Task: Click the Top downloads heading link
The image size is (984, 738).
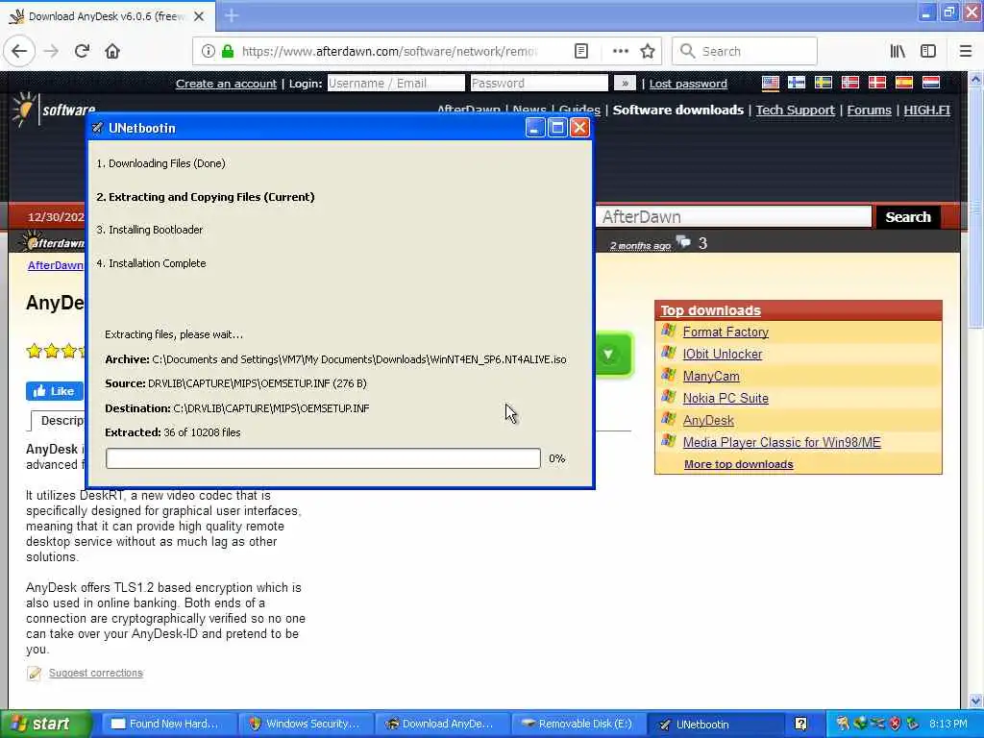Action: coord(710,310)
